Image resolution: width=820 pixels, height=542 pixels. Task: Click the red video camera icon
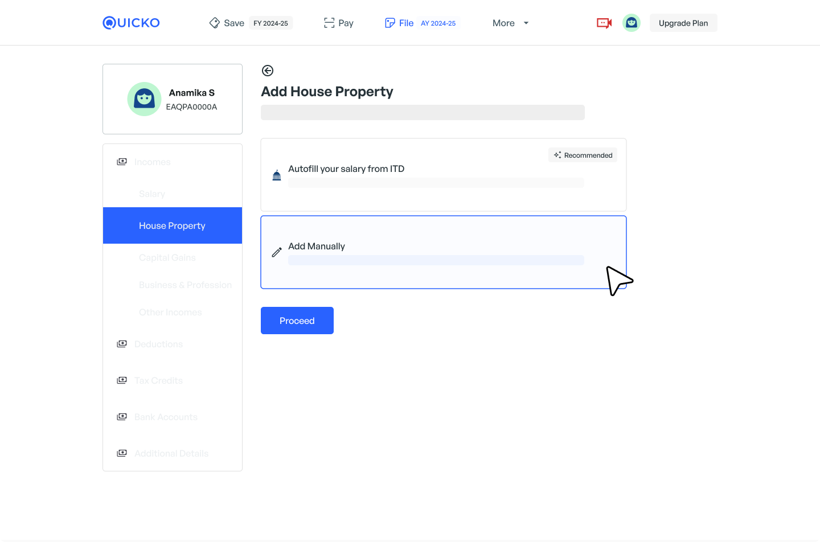click(604, 23)
